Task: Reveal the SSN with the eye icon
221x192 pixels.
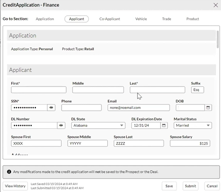Action: [51, 107]
